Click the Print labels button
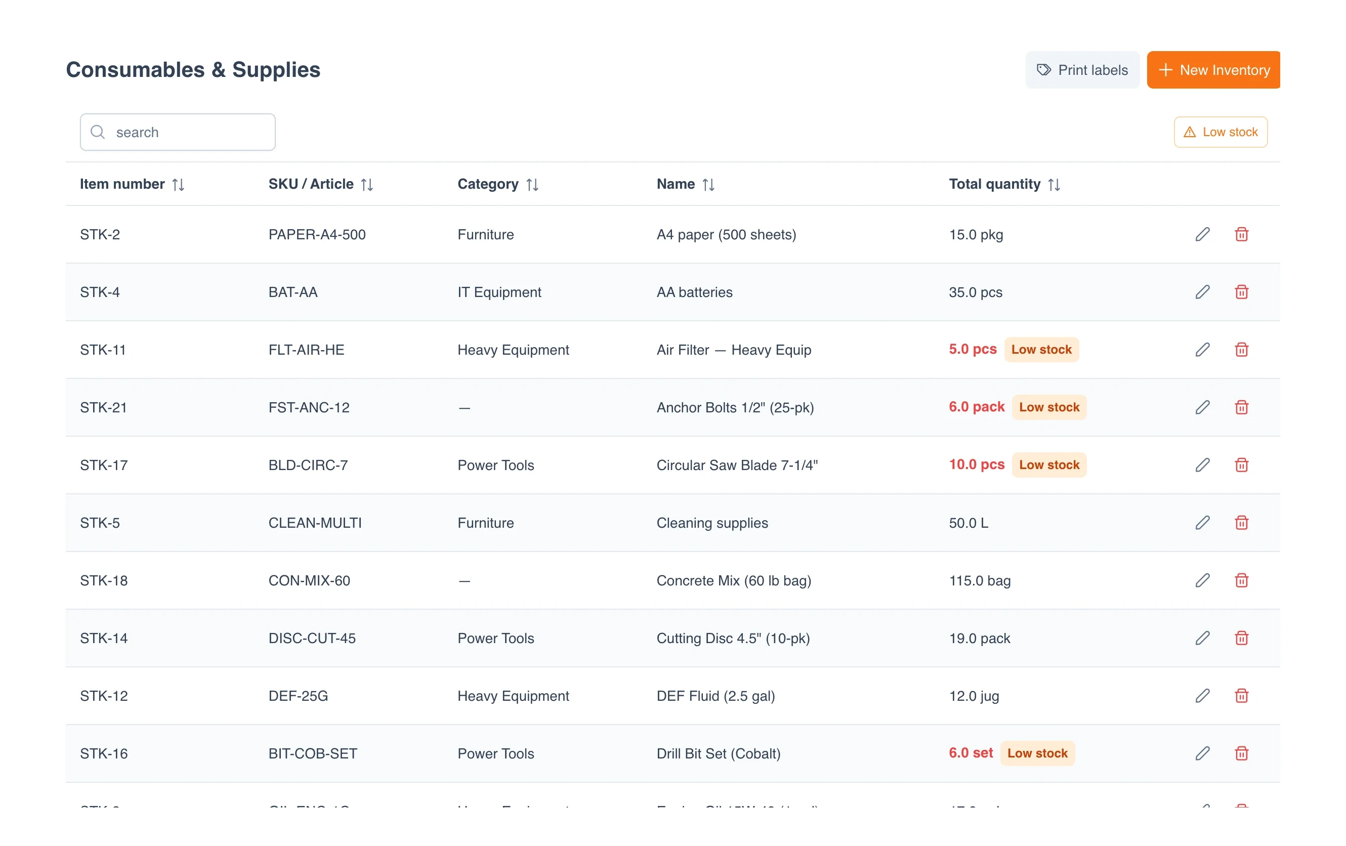The image size is (1346, 846). tap(1082, 70)
